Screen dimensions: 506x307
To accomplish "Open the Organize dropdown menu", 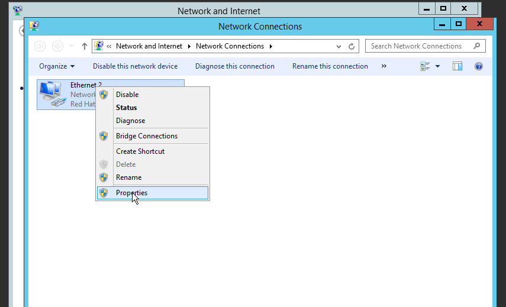I will point(57,66).
